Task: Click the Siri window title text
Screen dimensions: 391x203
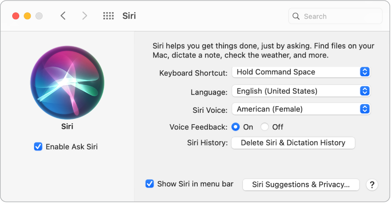Action: (x=129, y=16)
